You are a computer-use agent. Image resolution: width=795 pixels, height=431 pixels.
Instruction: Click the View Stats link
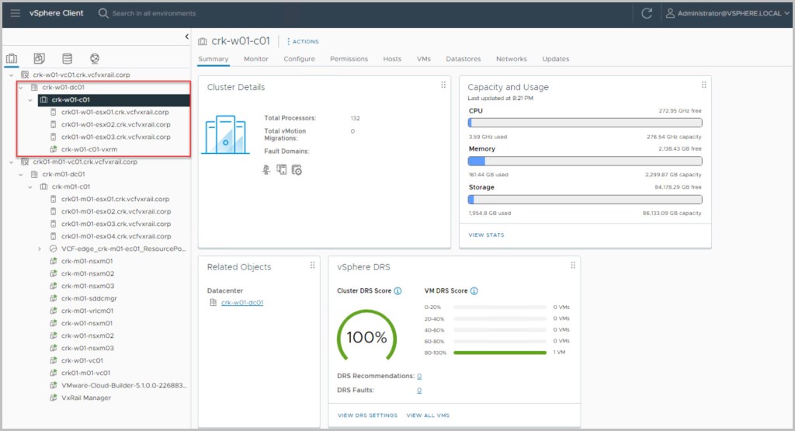(x=486, y=235)
